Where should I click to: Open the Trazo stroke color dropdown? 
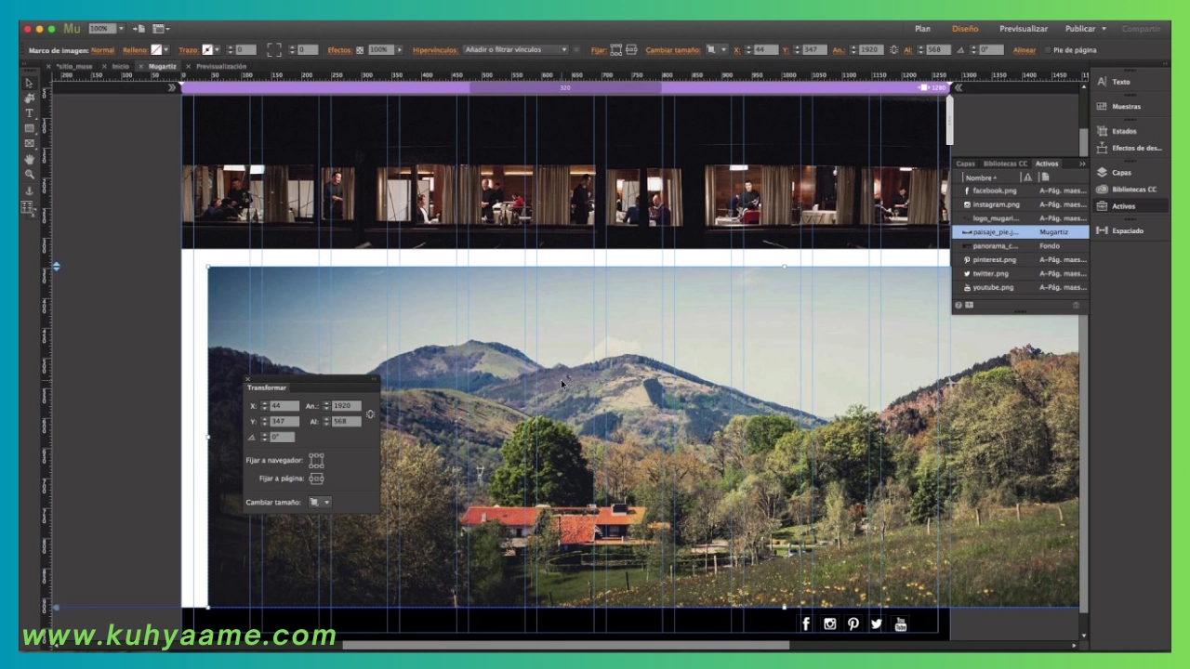[218, 50]
